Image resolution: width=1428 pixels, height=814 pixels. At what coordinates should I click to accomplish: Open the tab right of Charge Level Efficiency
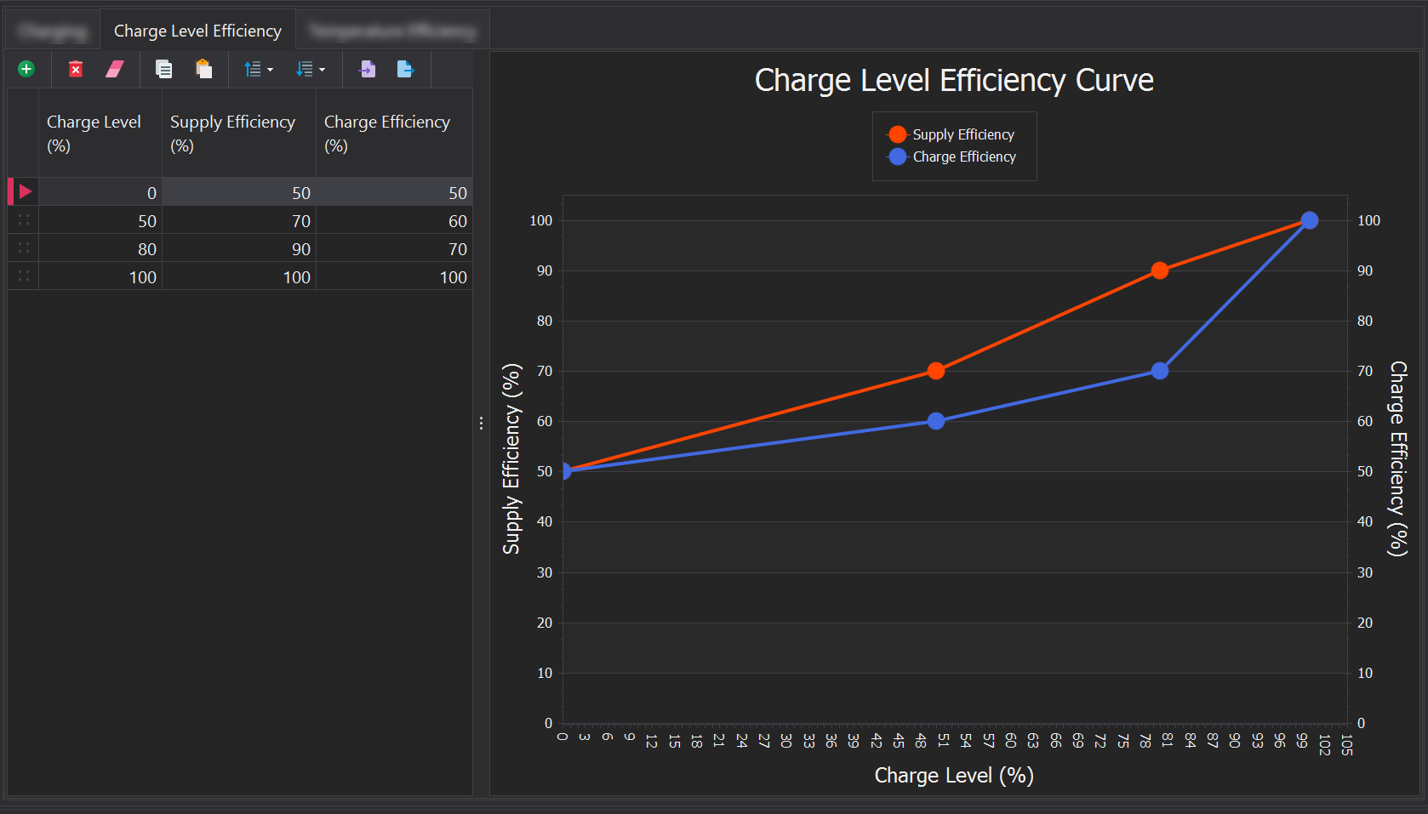(392, 31)
